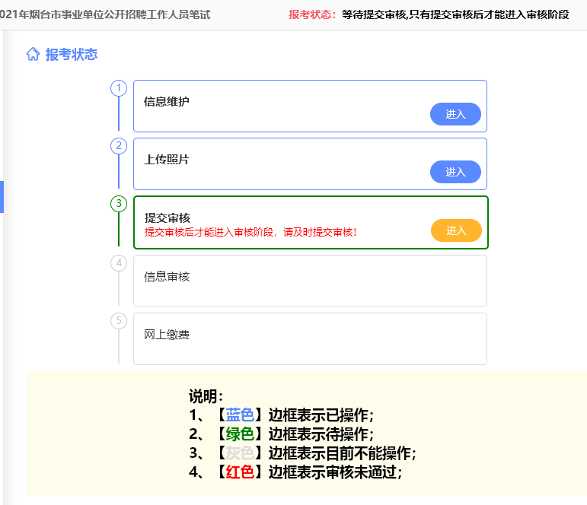Select the gray step 5 circle

point(119,320)
